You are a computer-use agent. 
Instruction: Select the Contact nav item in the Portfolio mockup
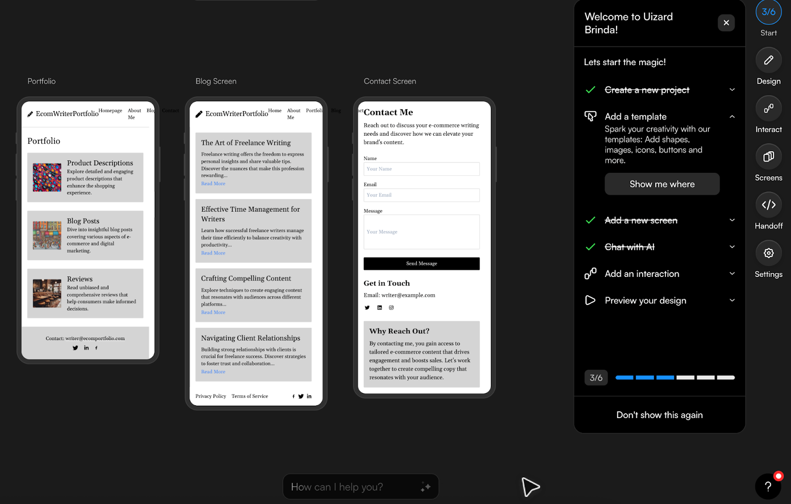coord(170,111)
